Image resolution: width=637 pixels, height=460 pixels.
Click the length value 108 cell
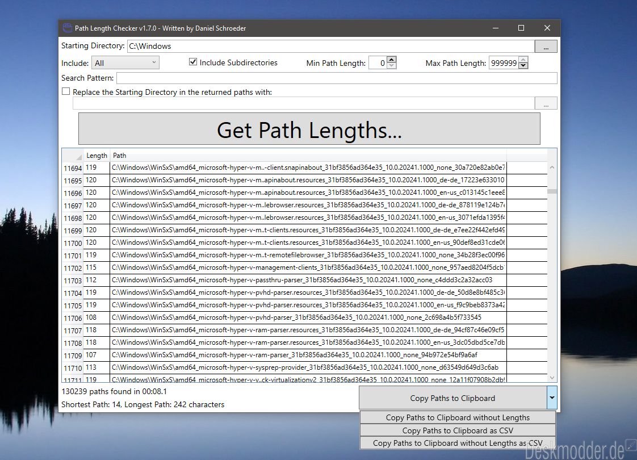(x=97, y=317)
